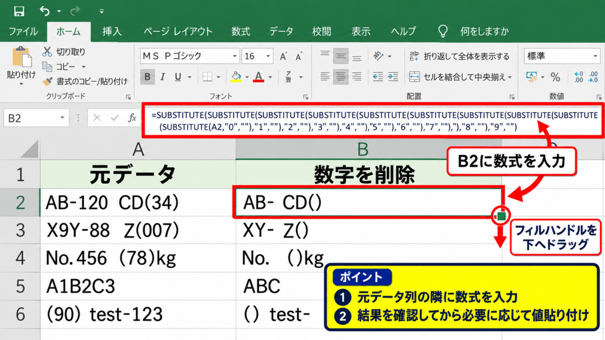Click the paste clipboard icon

click(21, 58)
